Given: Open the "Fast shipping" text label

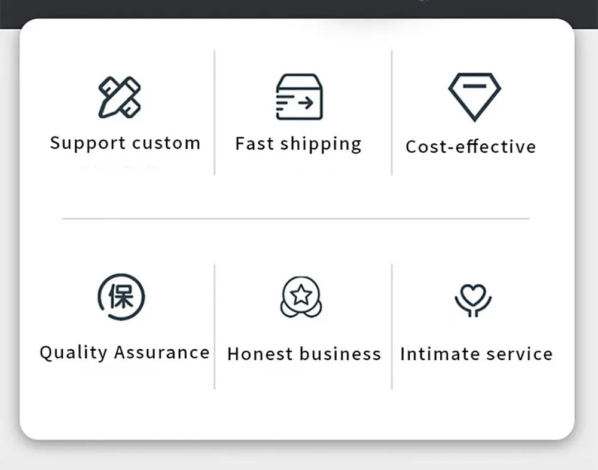Looking at the screenshot, I should (x=298, y=144).
